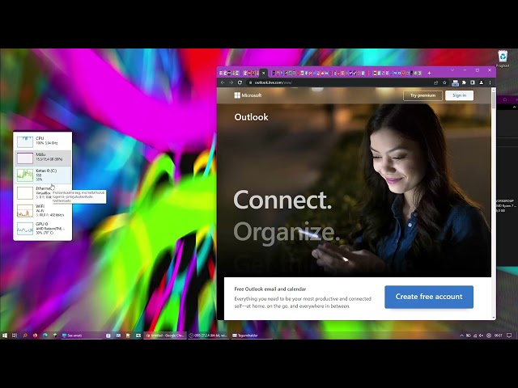Click the Sea'd settings taskbar button
The height and width of the screenshot is (388, 518).
81,335
